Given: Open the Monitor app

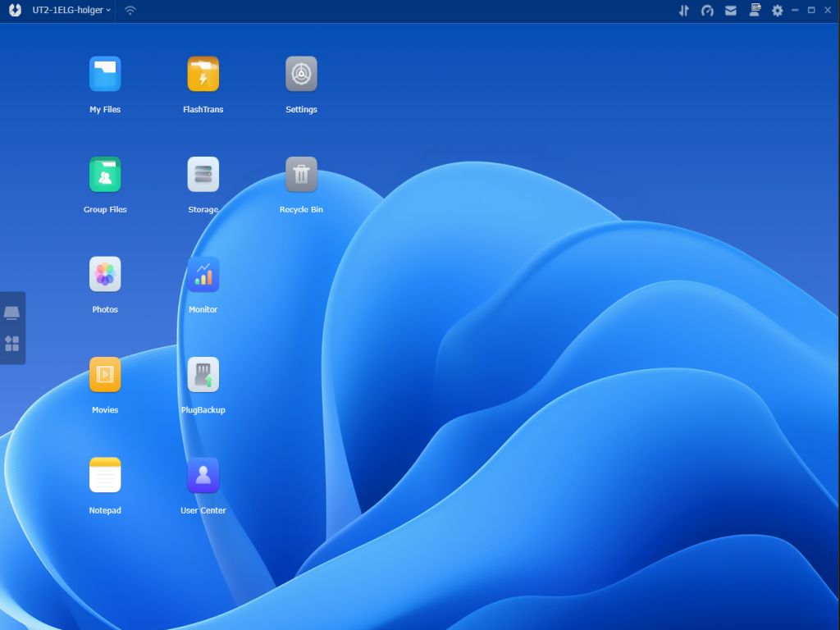Looking at the screenshot, I should pos(203,274).
